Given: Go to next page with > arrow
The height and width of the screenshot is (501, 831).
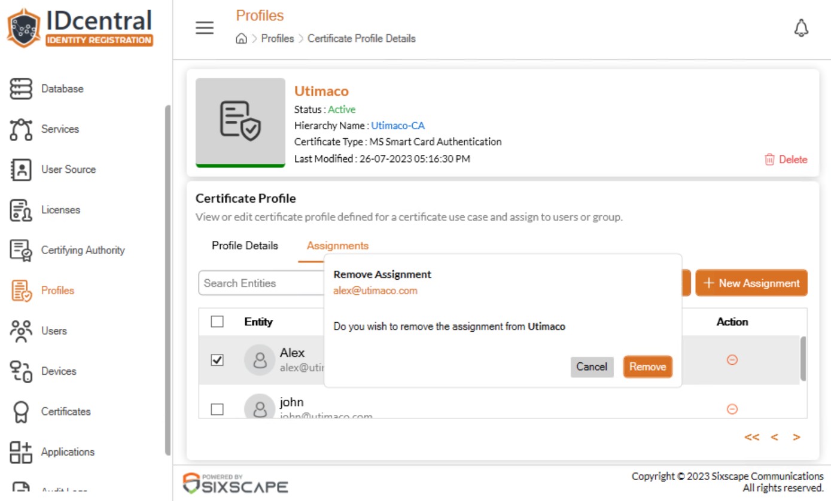Looking at the screenshot, I should click(x=796, y=437).
